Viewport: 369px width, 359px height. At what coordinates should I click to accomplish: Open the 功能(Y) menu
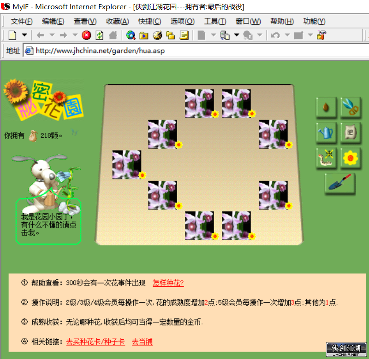coord(314,21)
